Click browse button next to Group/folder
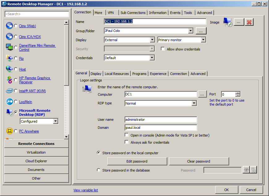Viewport: 269px width, 196px height. click(201, 31)
